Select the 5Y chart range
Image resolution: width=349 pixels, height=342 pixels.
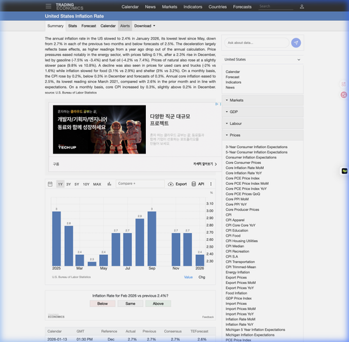tap(77, 184)
